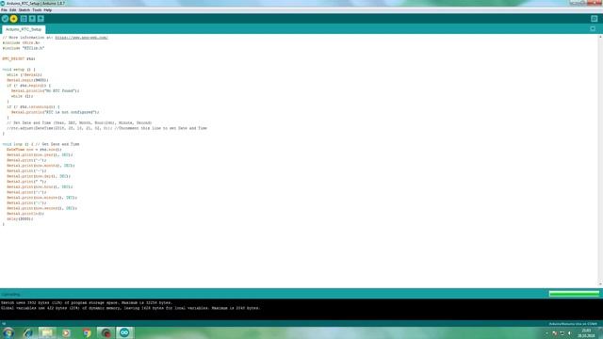603x339 pixels.
Task: Click the Windows Start button
Action: [x=8, y=332]
